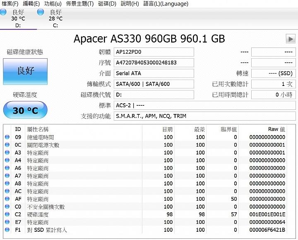
Task: Open the 佈景主題(T) menu
Action: (80, 4)
